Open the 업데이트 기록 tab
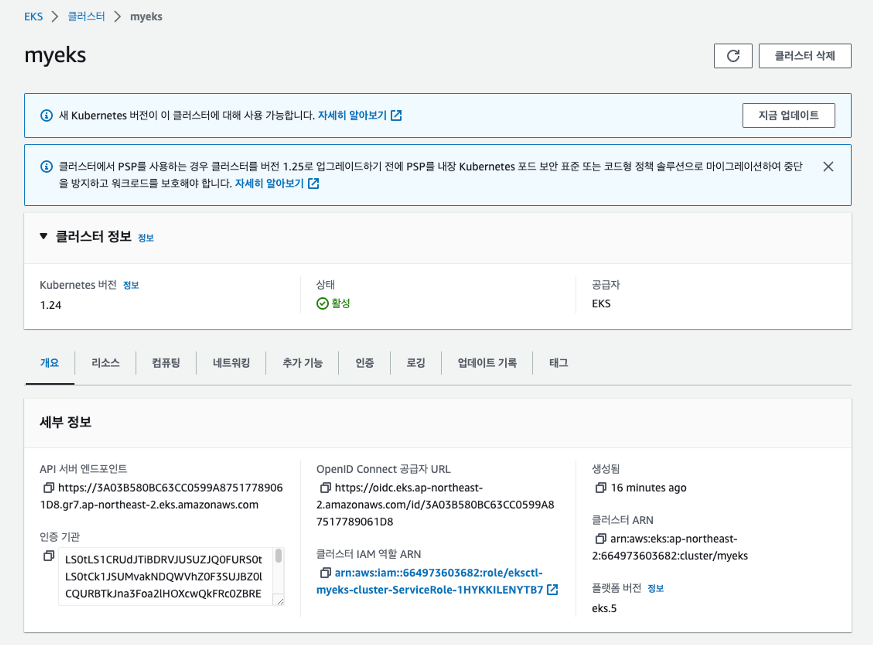This screenshot has width=873, height=645. (487, 363)
